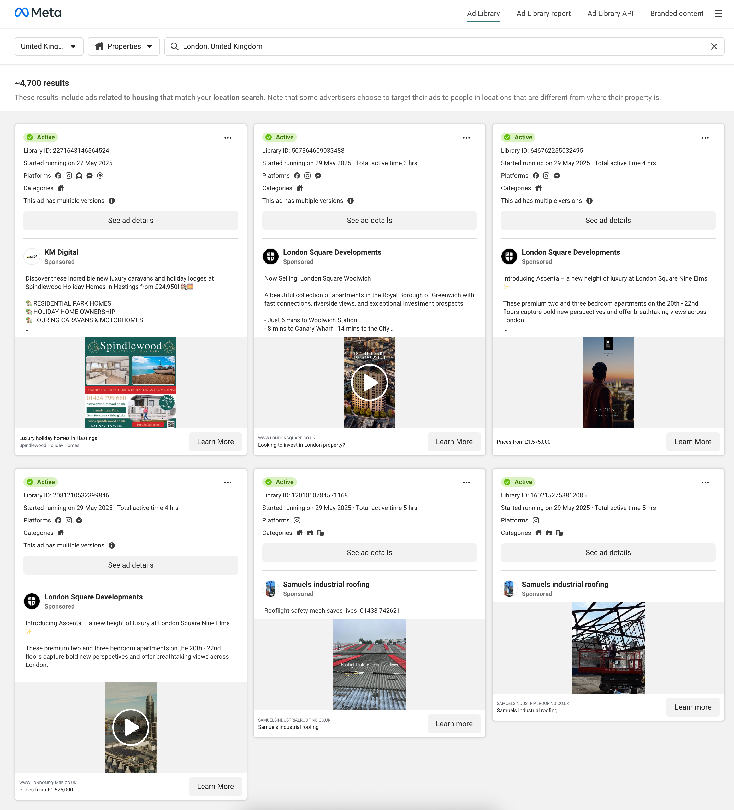Switch to Ad Library report tab

coord(543,14)
